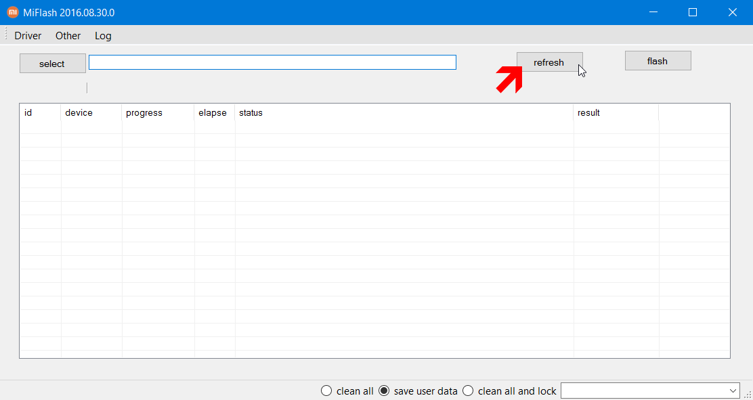The height and width of the screenshot is (400, 753).
Task: Click the select button
Action: (52, 64)
